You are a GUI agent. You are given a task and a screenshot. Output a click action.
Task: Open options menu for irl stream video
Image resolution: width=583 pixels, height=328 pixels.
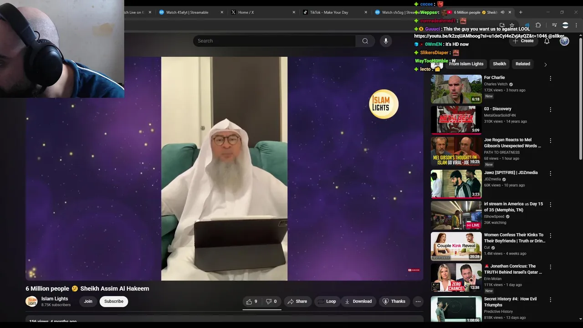point(550,205)
